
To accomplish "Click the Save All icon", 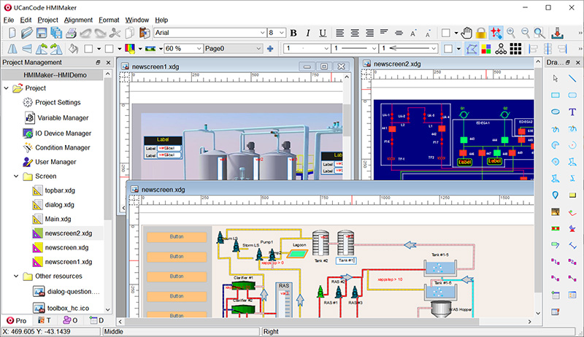I will [56, 33].
